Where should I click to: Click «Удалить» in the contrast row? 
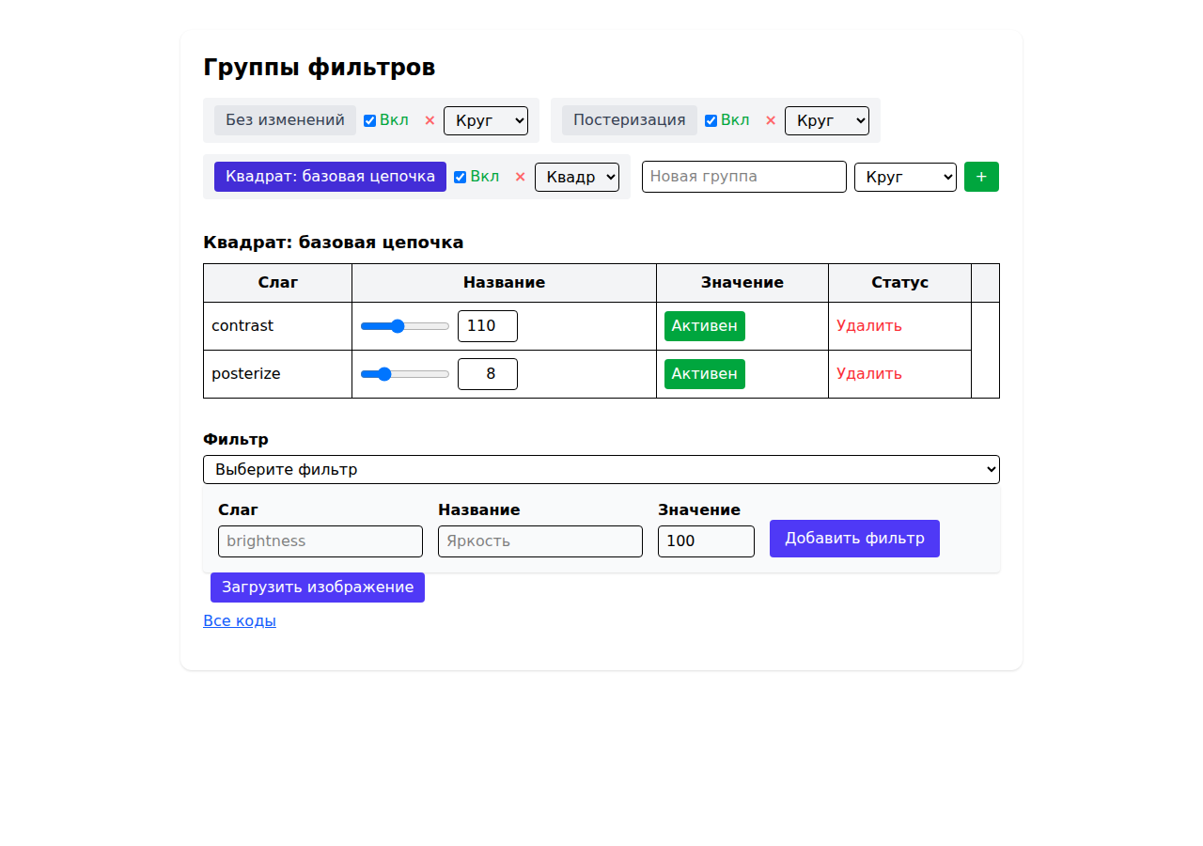coord(869,326)
